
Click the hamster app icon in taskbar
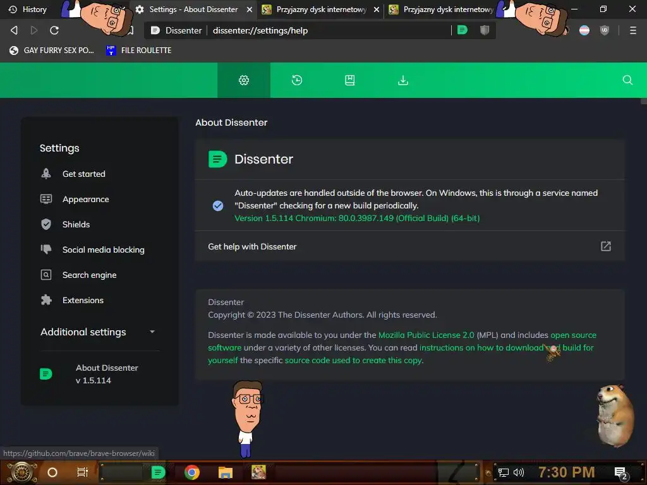[x=258, y=472]
